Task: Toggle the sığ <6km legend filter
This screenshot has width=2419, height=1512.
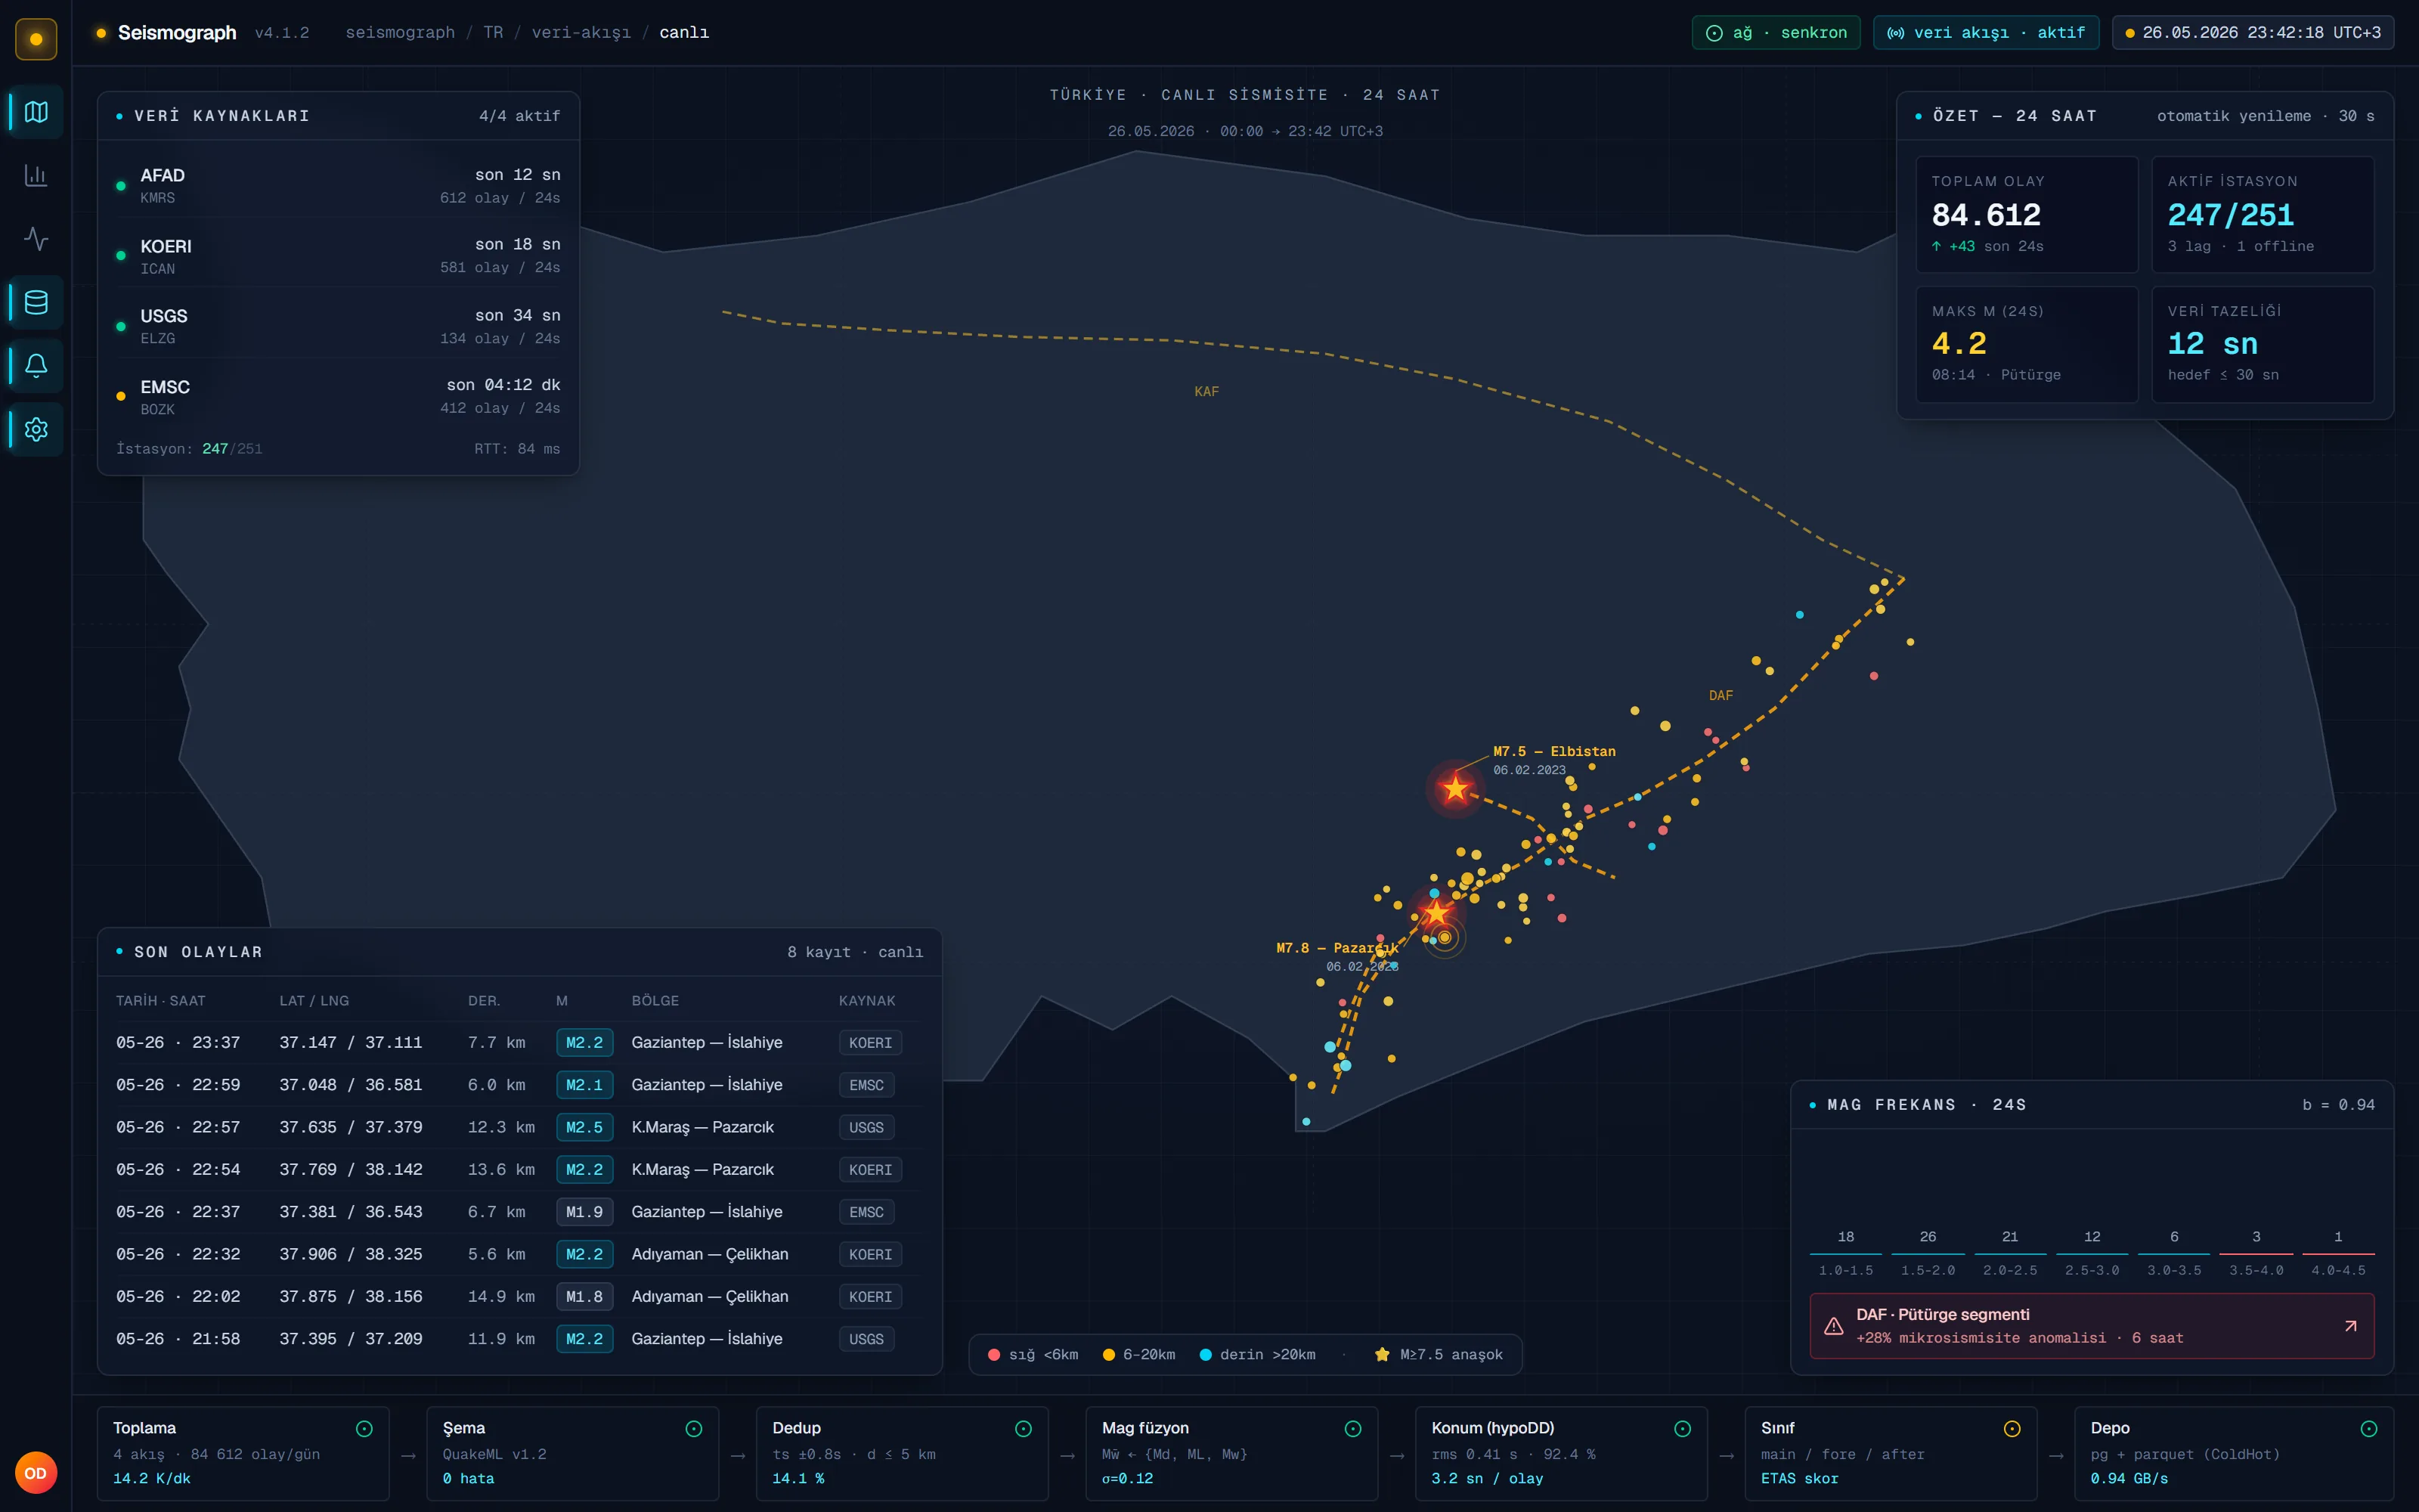Action: (x=1033, y=1354)
